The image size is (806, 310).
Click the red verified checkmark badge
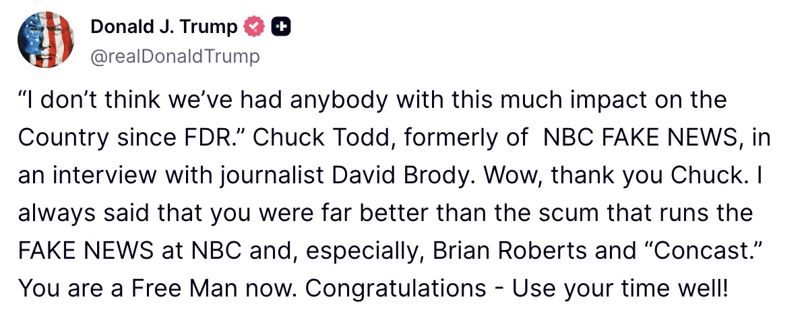pyautogui.click(x=253, y=27)
